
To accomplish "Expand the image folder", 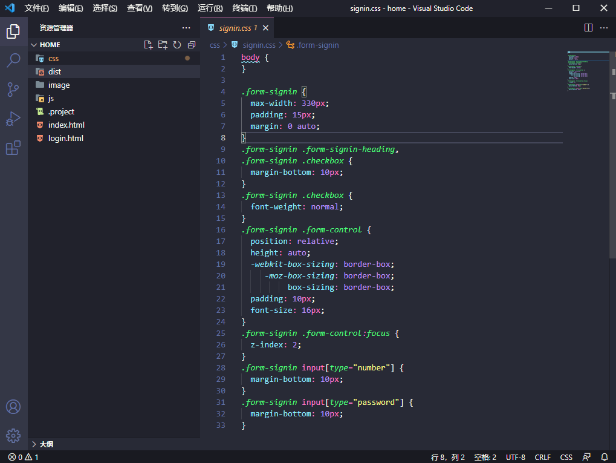I will (x=114, y=85).
